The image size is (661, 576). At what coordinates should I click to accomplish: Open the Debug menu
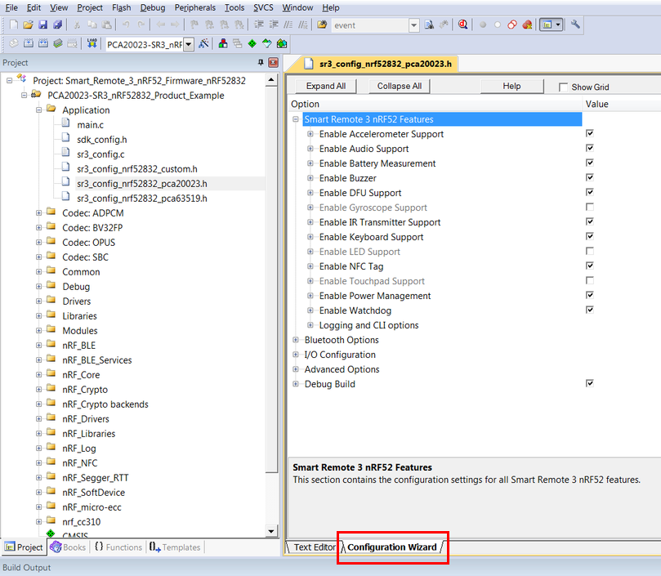pos(153,7)
